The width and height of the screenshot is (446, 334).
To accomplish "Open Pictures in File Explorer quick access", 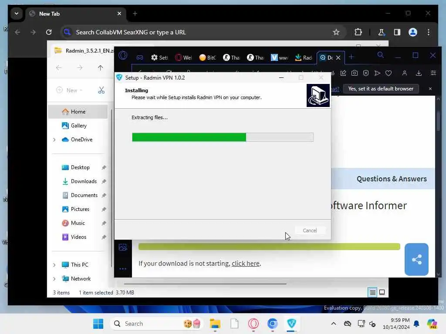I will (x=80, y=209).
